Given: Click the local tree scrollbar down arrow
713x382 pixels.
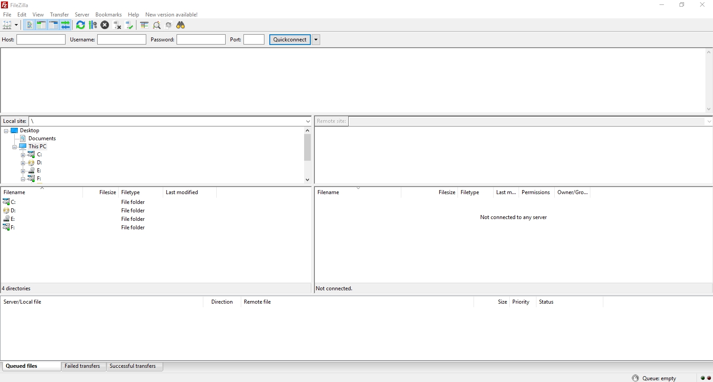Looking at the screenshot, I should click(x=307, y=179).
